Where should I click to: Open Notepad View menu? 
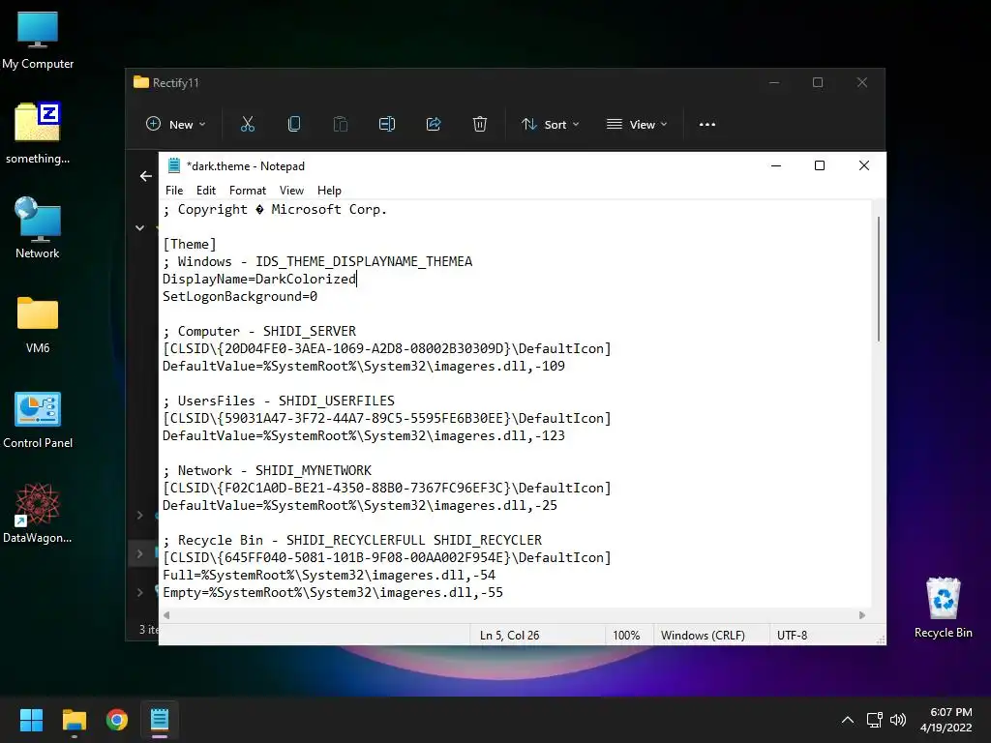point(291,191)
